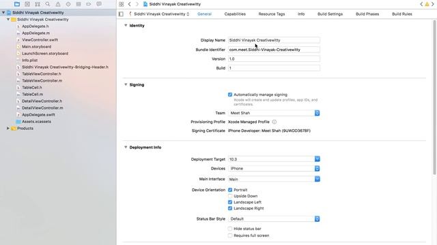
Task: Open the Issue navigator warning icon
Action: pyautogui.click(x=58, y=4)
